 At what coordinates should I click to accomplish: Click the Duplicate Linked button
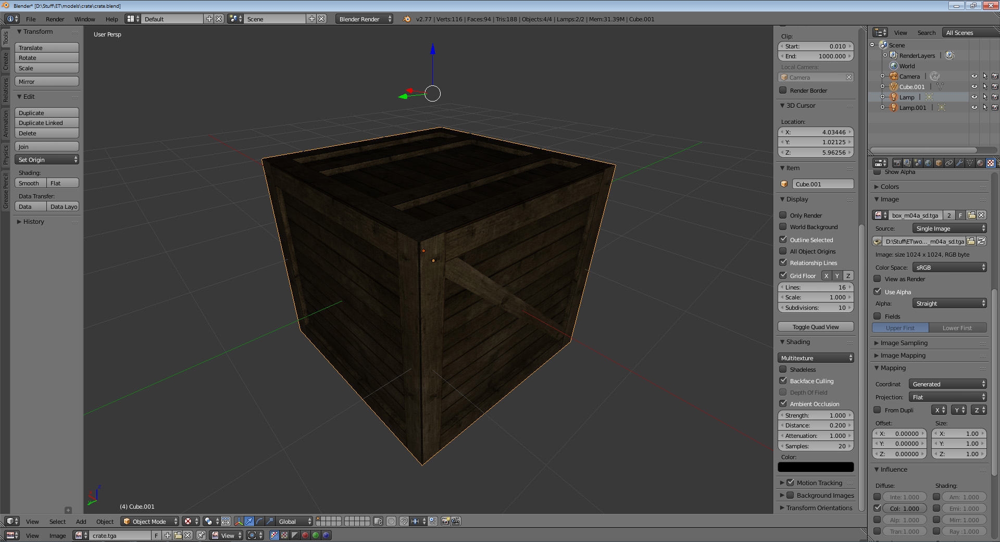click(x=47, y=123)
